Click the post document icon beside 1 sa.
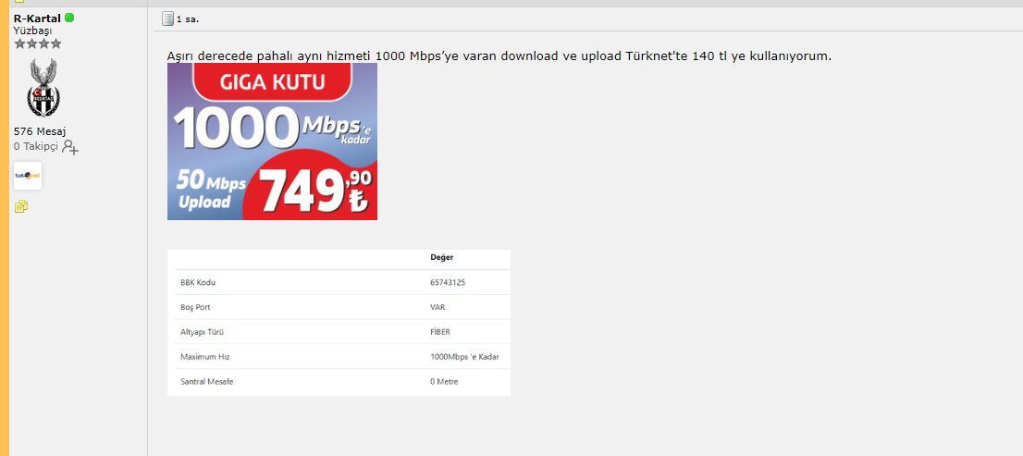 167,18
